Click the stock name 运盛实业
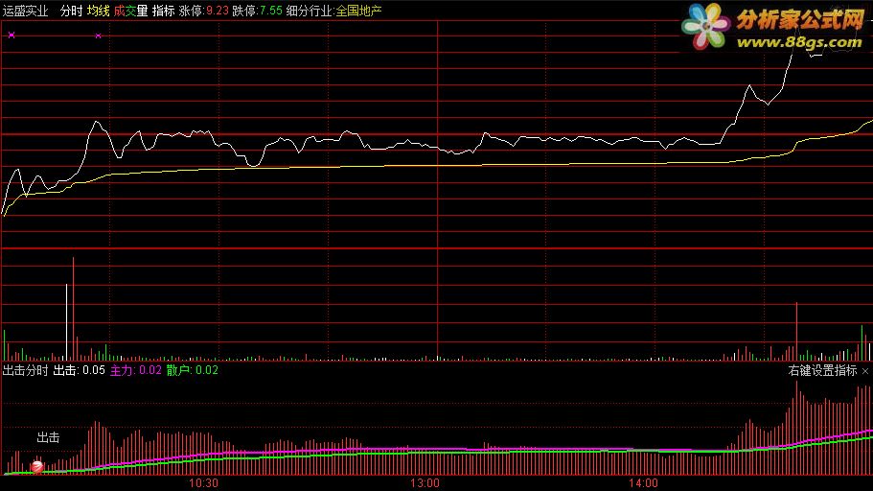 tap(26, 11)
